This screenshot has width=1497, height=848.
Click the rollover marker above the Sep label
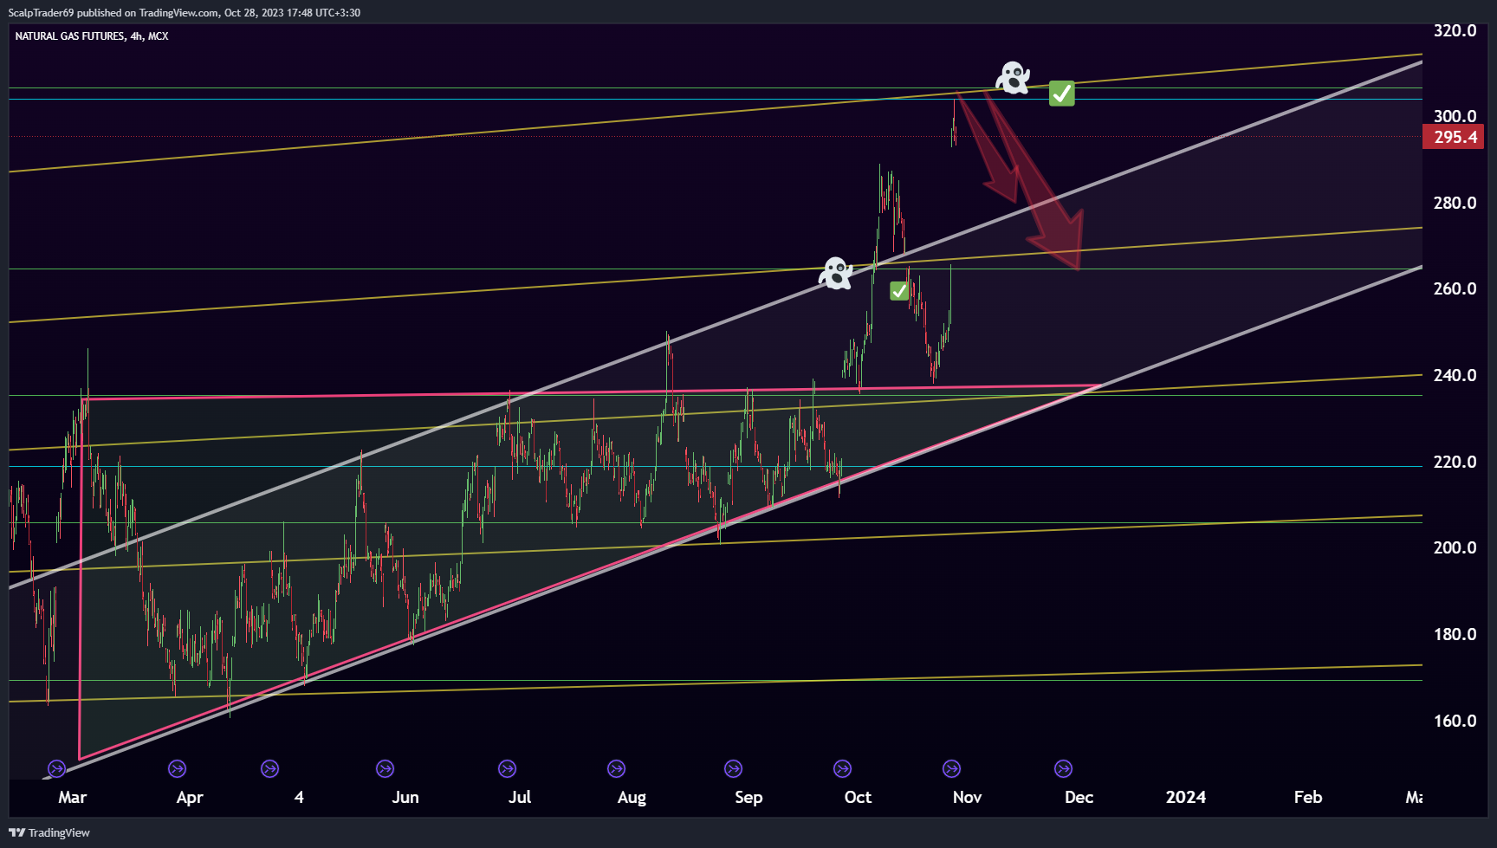(x=733, y=768)
